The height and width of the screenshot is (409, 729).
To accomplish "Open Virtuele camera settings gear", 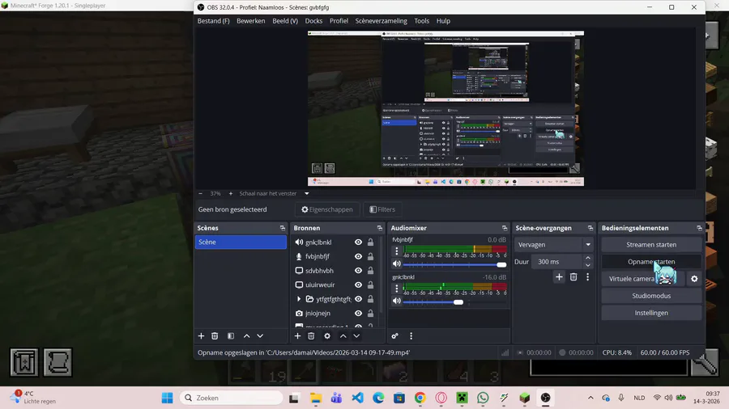I will click(694, 279).
